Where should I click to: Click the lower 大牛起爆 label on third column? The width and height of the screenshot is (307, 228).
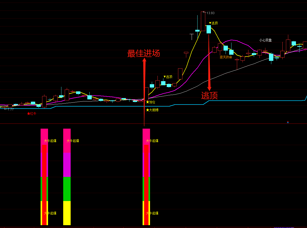(152, 213)
